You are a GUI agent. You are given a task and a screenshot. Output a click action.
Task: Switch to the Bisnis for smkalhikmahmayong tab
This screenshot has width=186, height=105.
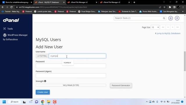[x=17, y=2]
